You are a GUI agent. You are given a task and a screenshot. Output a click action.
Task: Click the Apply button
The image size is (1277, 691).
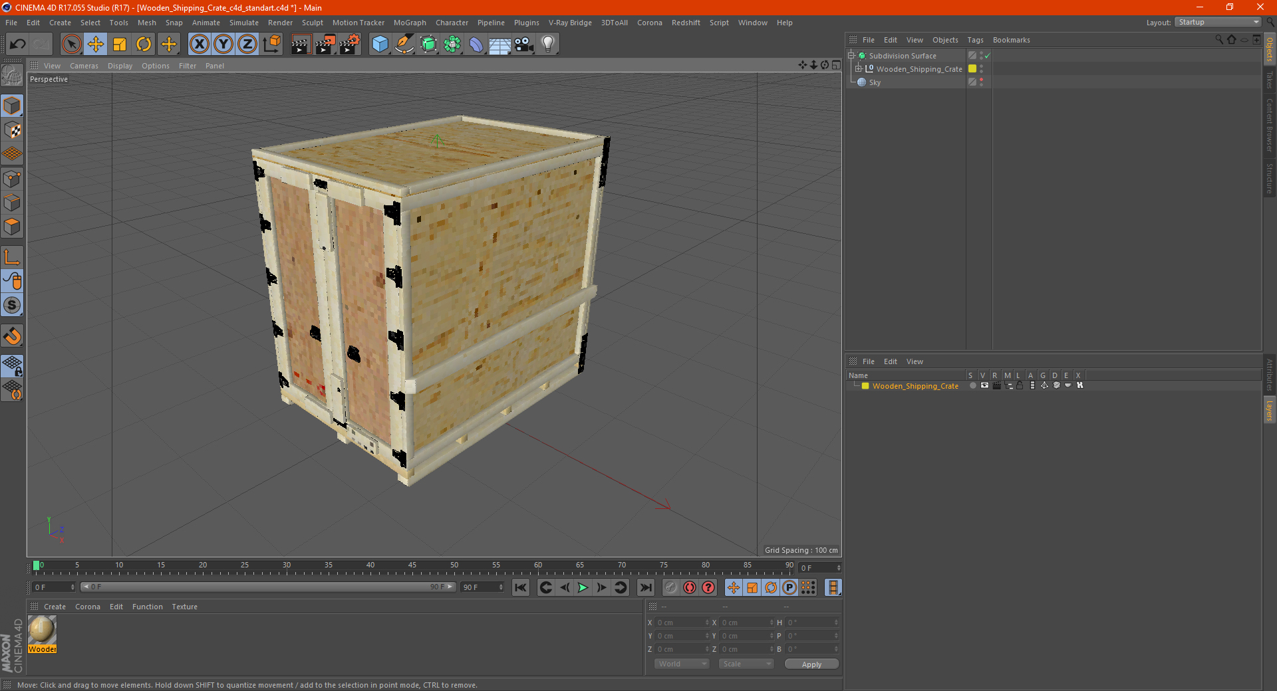(x=811, y=664)
